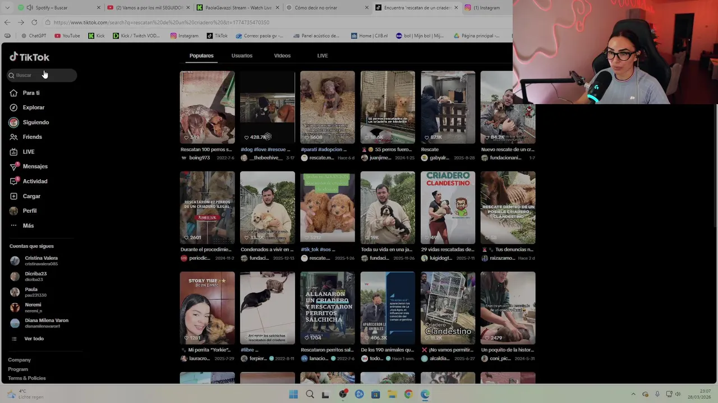
Task: Open the Mensajes sidebar icon
Action: (13, 166)
